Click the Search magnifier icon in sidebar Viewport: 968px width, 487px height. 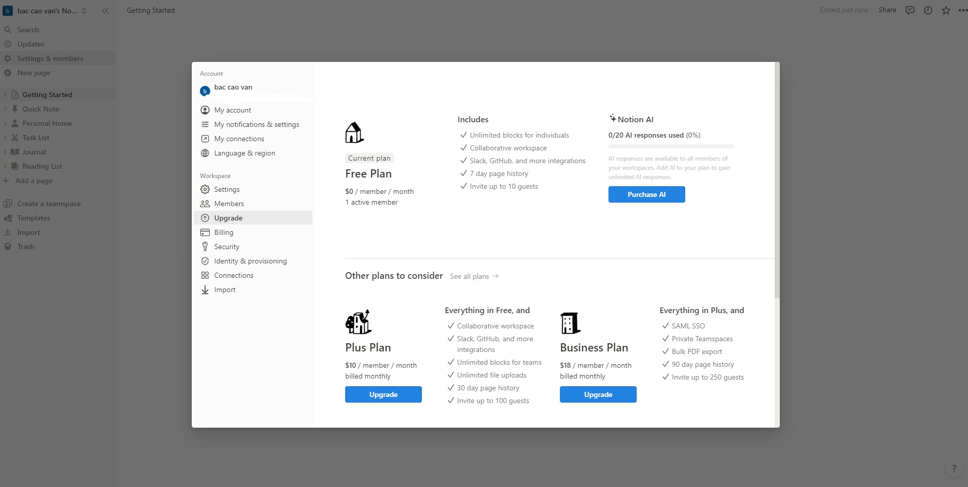pos(8,30)
